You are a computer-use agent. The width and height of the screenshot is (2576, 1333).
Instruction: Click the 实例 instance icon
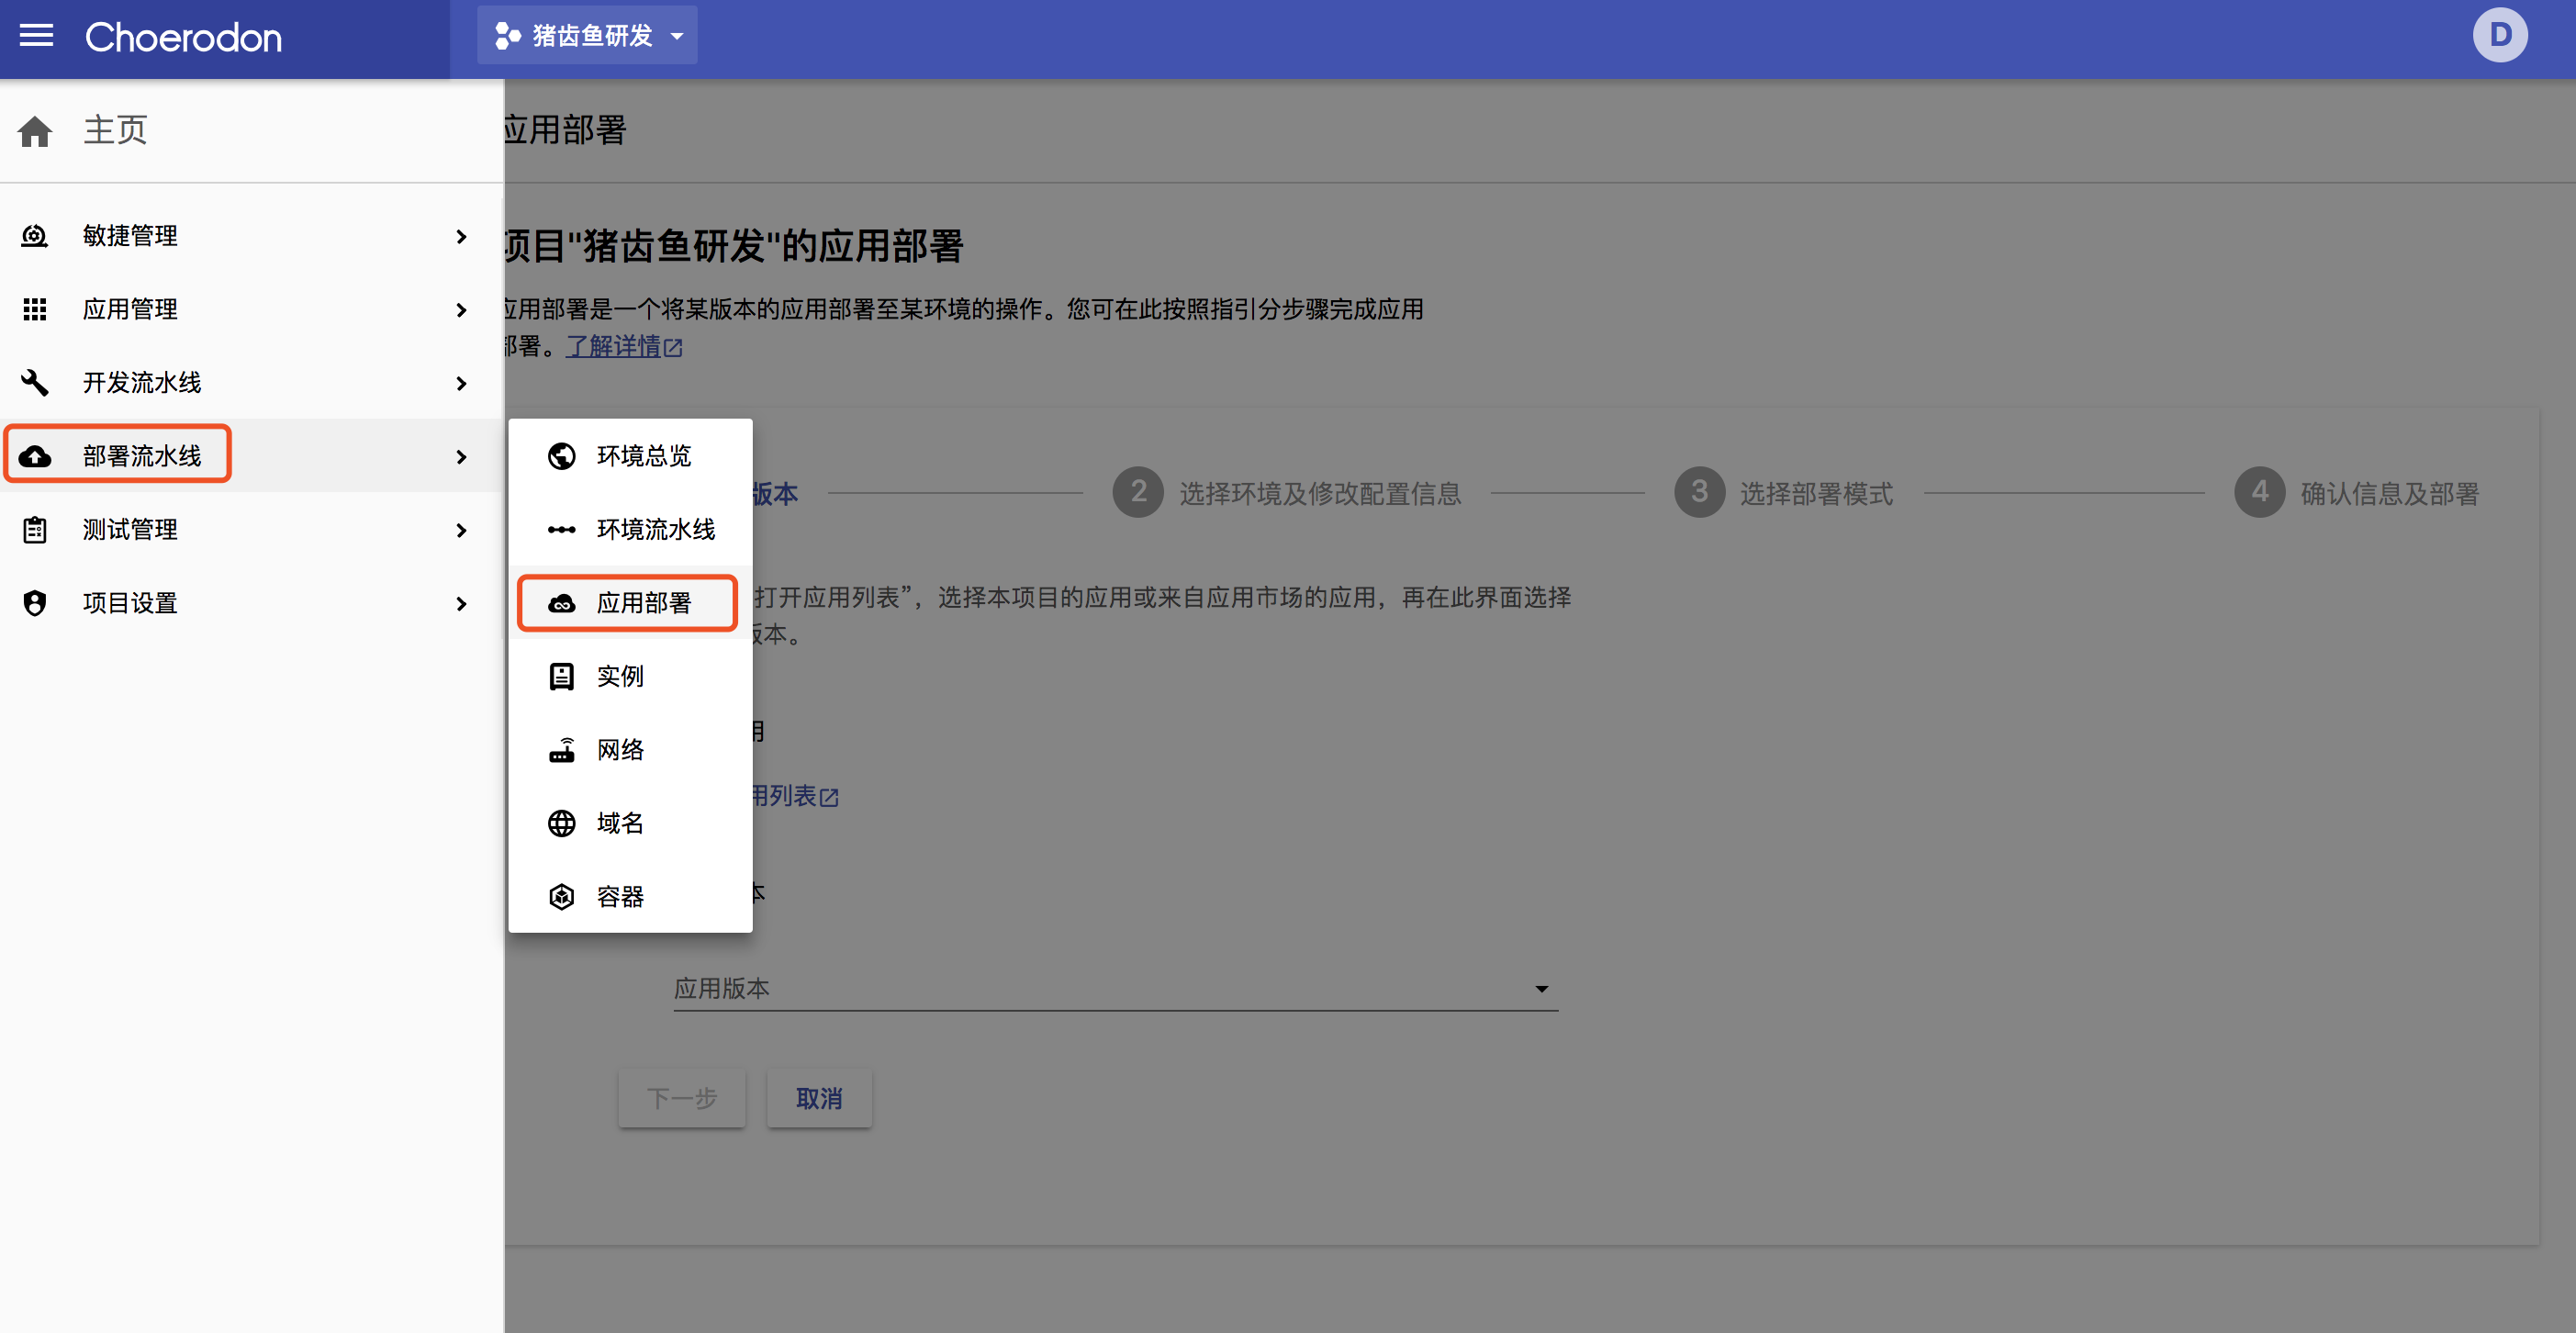[x=562, y=676]
